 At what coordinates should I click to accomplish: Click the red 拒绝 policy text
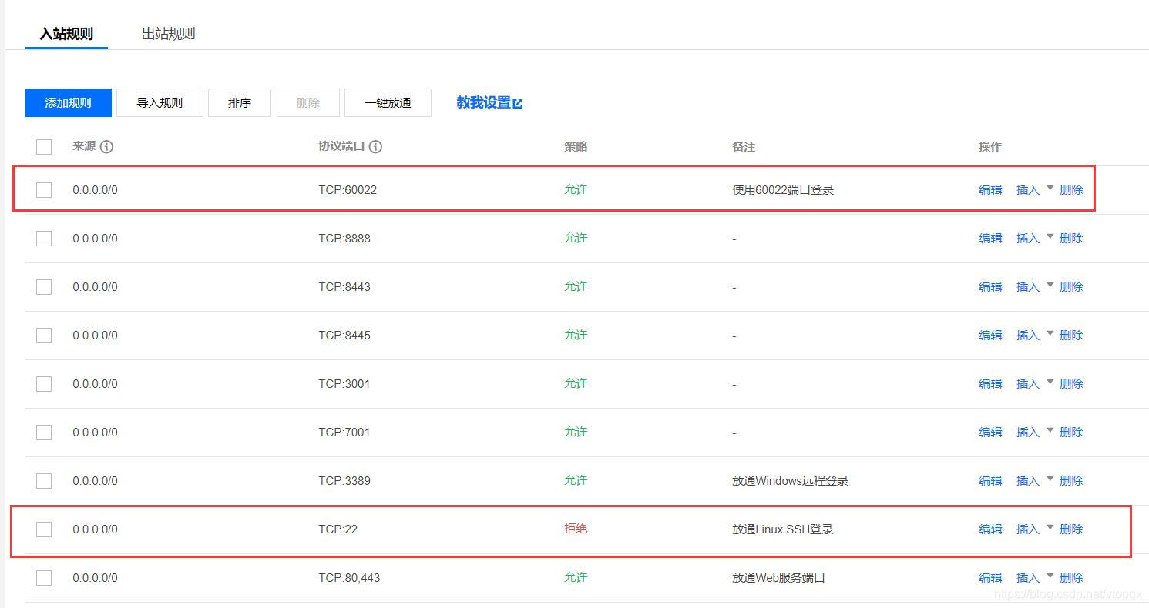pyautogui.click(x=576, y=529)
